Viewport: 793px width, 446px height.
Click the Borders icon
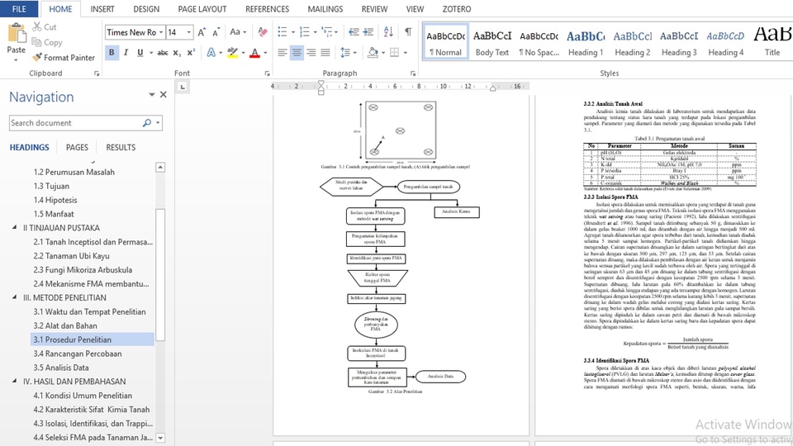(395, 53)
